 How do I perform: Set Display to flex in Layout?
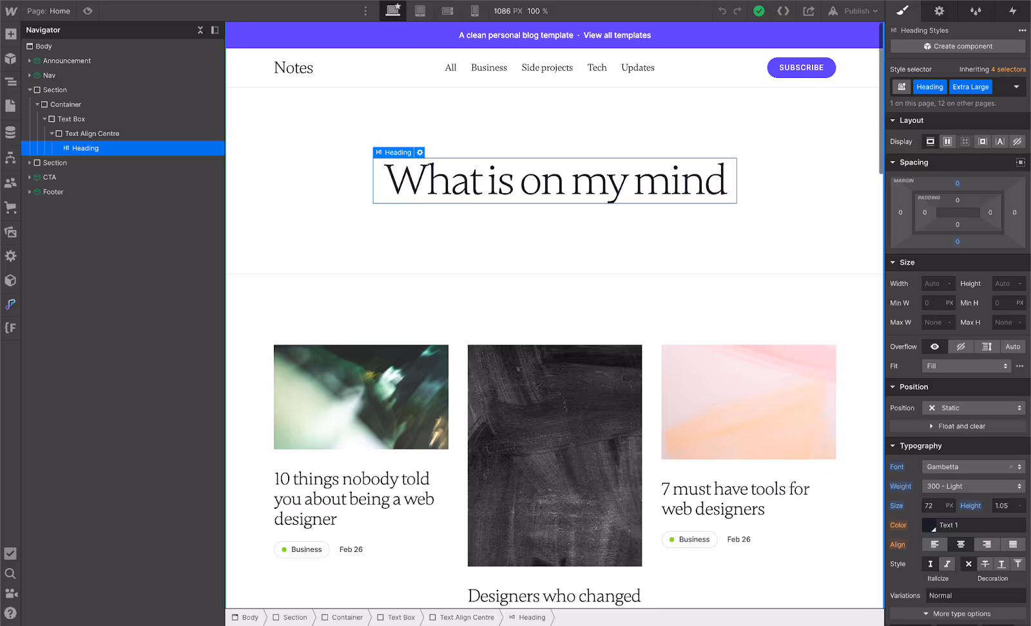point(947,141)
